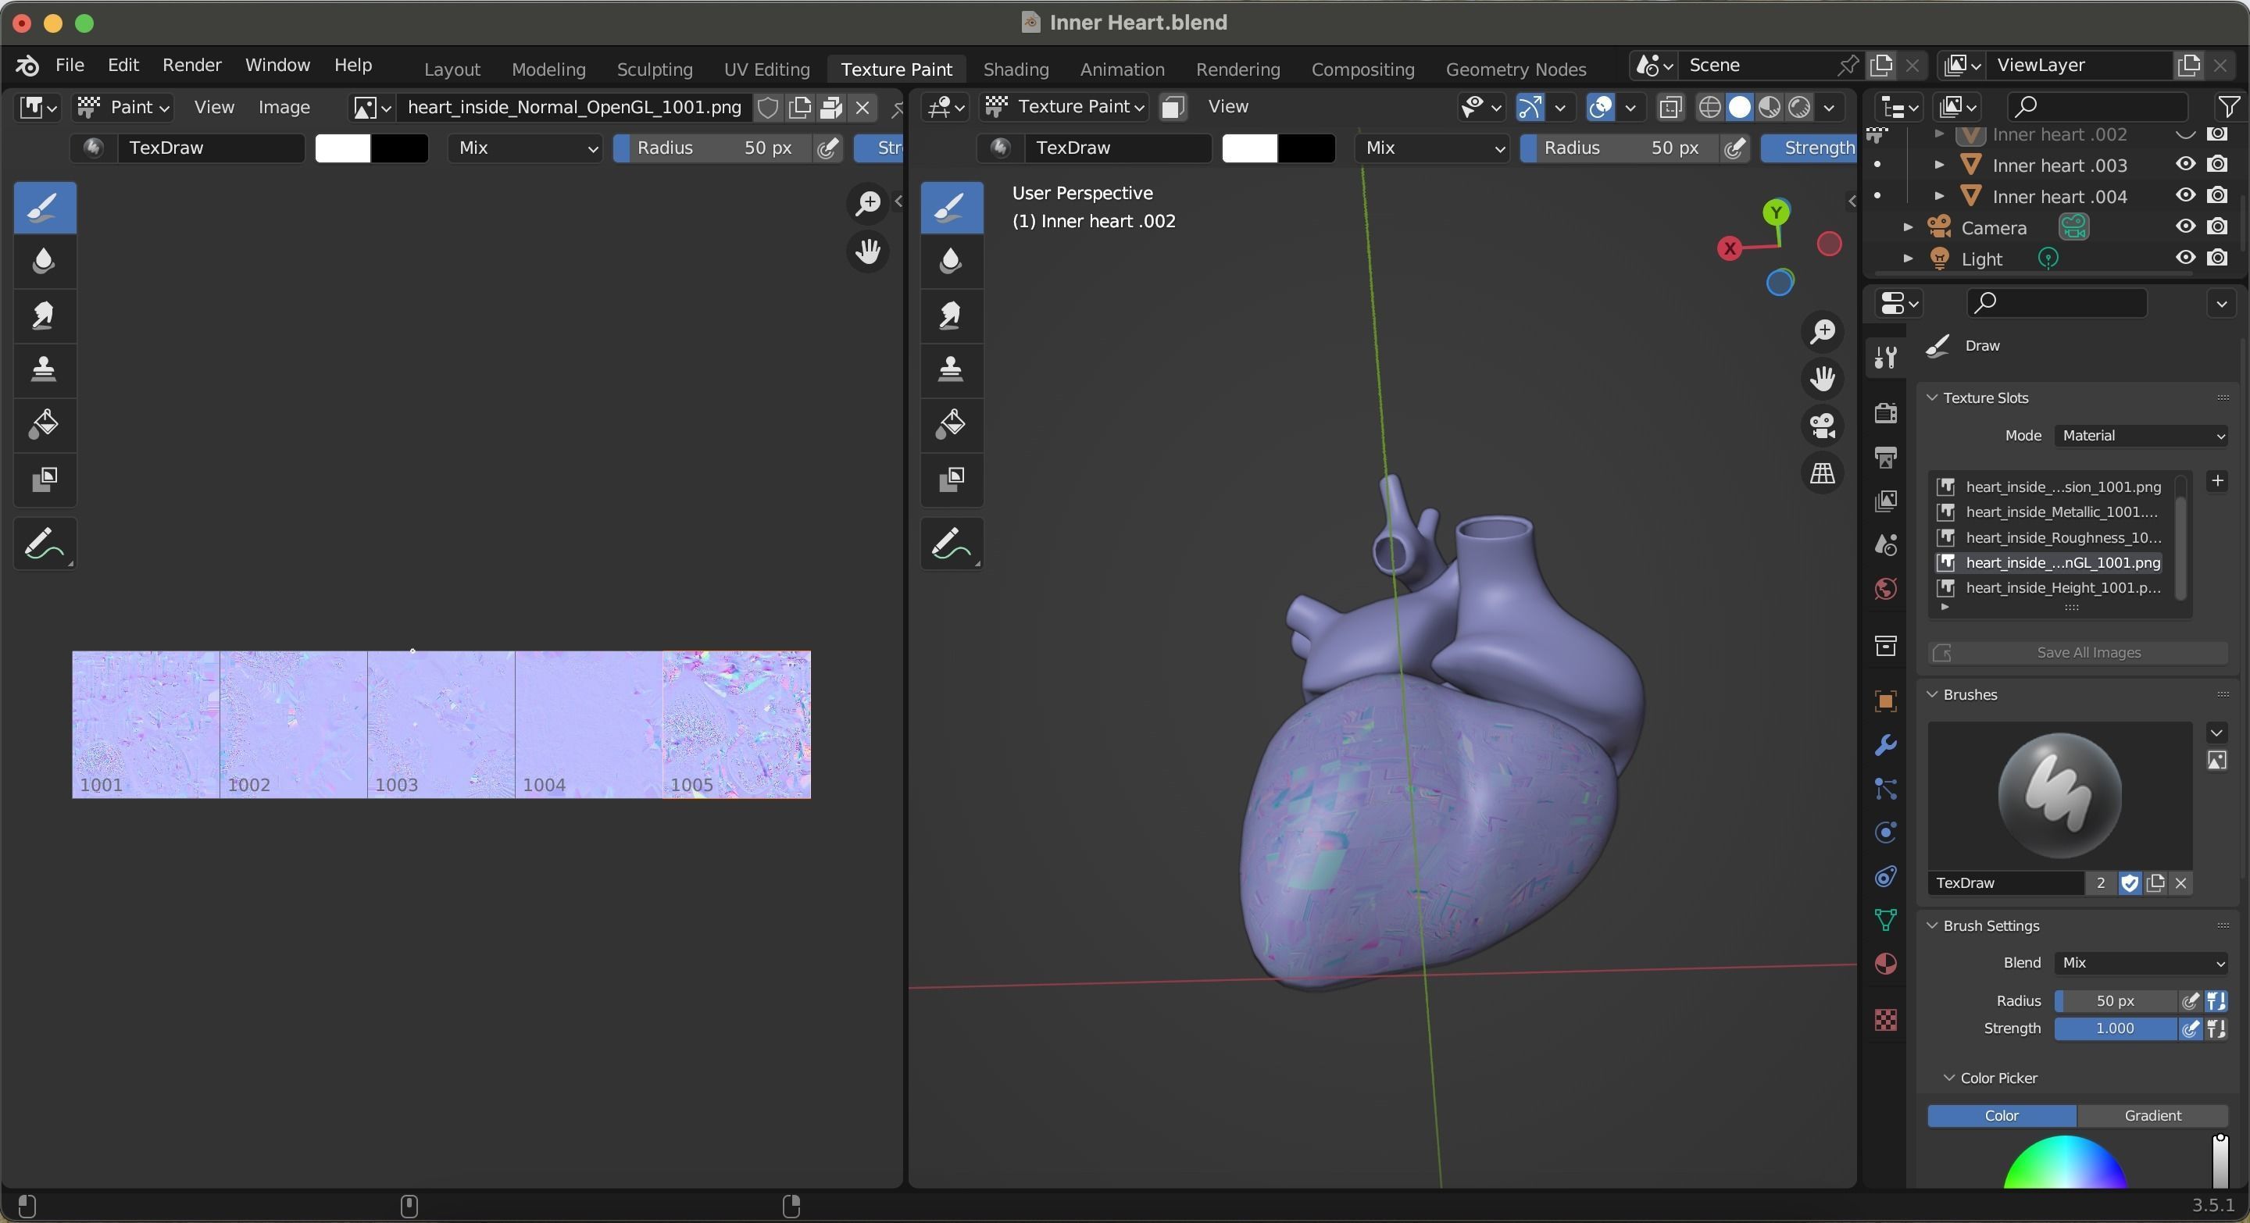Toggle fake user shield for TexDraw brush
The image size is (2250, 1223).
[x=2130, y=882]
